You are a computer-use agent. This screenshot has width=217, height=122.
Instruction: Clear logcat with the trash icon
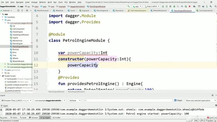click(1, 110)
